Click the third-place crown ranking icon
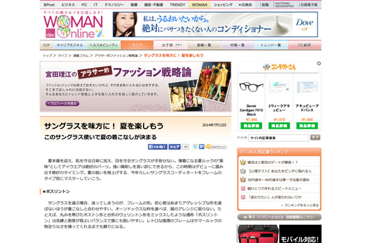Image resolution: width=365 pixels, height=243 pixels. click(x=243, y=180)
